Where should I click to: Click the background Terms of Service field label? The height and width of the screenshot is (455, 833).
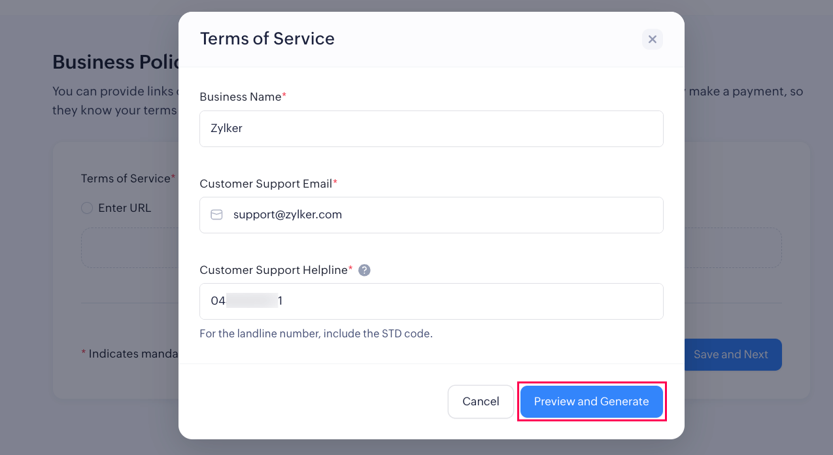126,178
